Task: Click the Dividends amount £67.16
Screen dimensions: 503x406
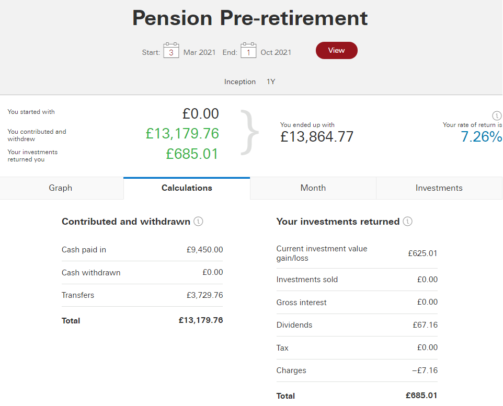Action: 425,325
